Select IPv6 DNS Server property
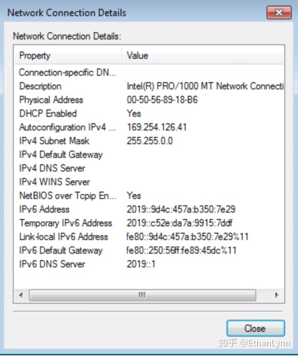Viewport: 298px width, 356px height. [52, 264]
